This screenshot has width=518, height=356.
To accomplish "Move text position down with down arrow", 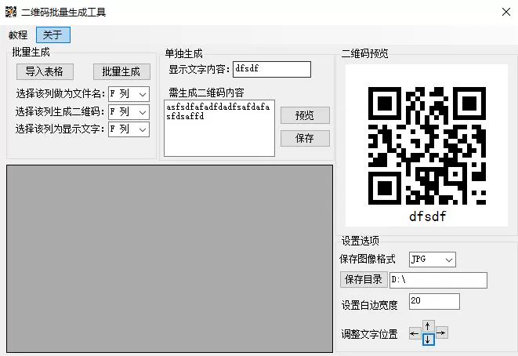I will (428, 340).
